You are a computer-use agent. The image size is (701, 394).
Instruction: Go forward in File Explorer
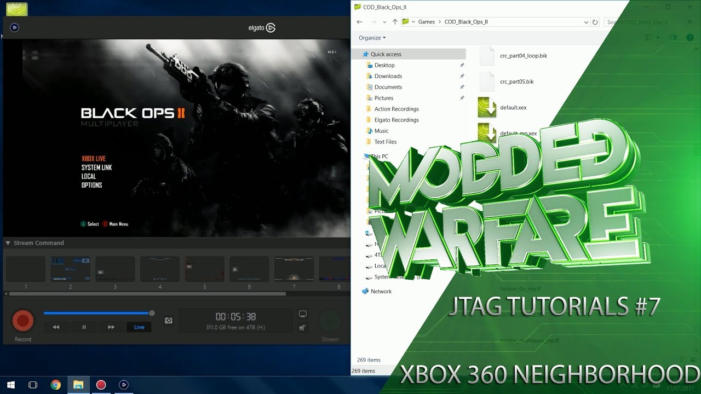[x=373, y=22]
